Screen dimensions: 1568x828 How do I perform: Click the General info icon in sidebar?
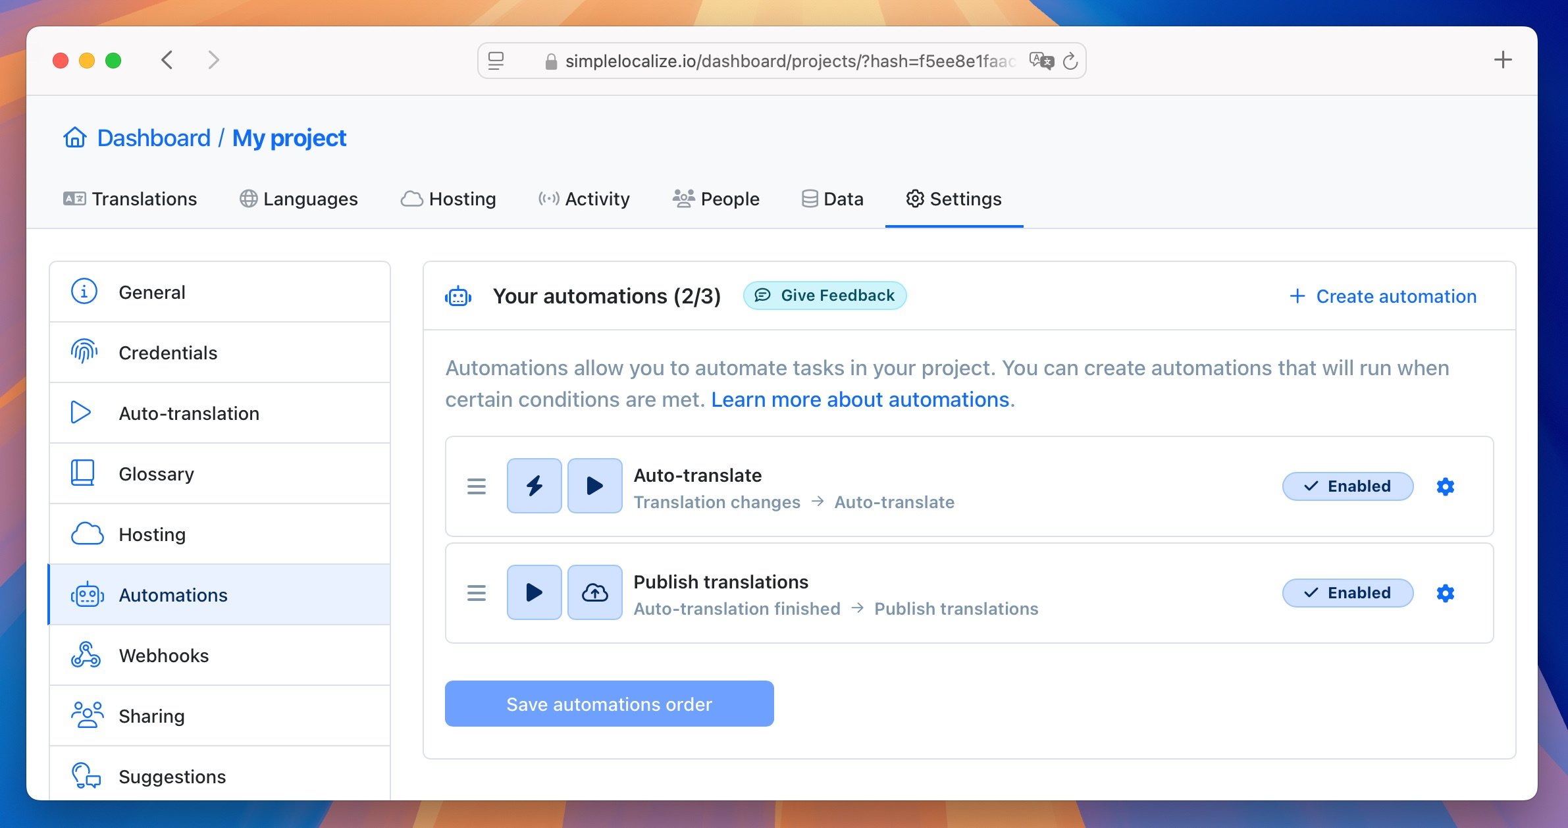tap(84, 291)
